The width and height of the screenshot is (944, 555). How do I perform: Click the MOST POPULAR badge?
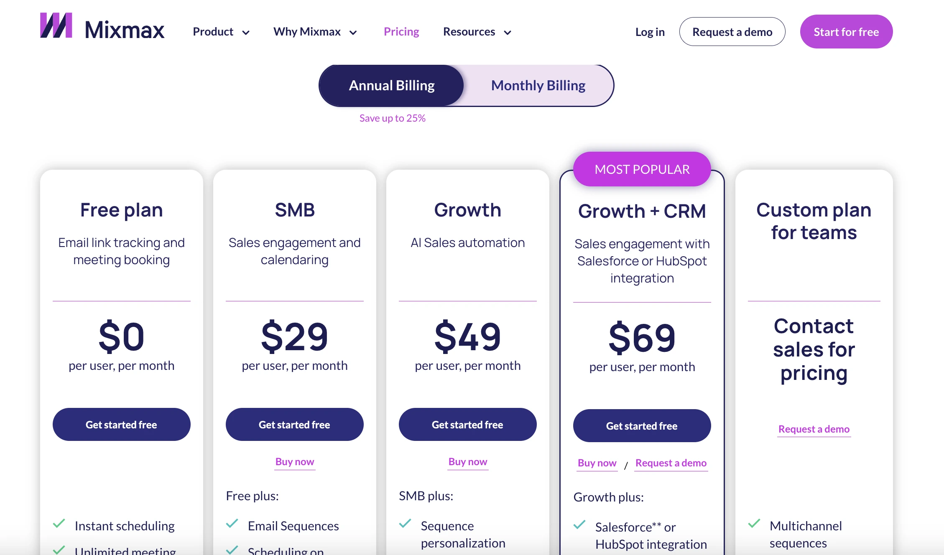tap(642, 169)
